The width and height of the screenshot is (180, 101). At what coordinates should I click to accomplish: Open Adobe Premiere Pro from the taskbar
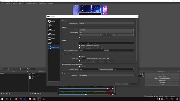coord(21,99)
